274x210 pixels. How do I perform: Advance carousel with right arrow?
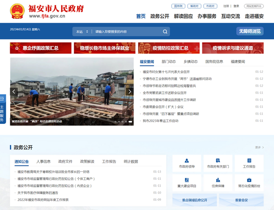coord(130,91)
